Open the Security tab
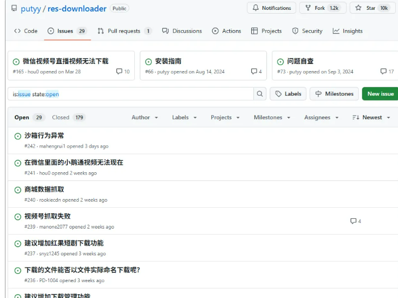398x298 pixels. tap(307, 31)
